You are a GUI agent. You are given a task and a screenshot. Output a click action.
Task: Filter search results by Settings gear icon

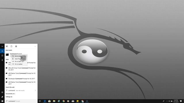point(16,46)
